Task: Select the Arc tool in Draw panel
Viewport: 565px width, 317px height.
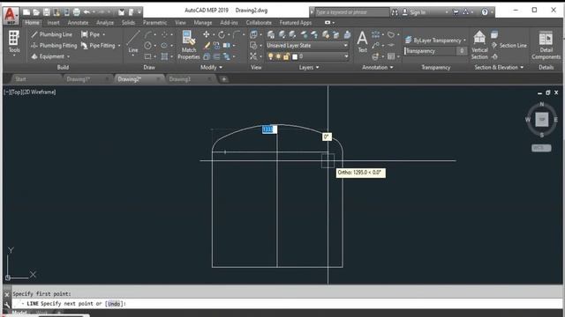Action: [x=148, y=34]
